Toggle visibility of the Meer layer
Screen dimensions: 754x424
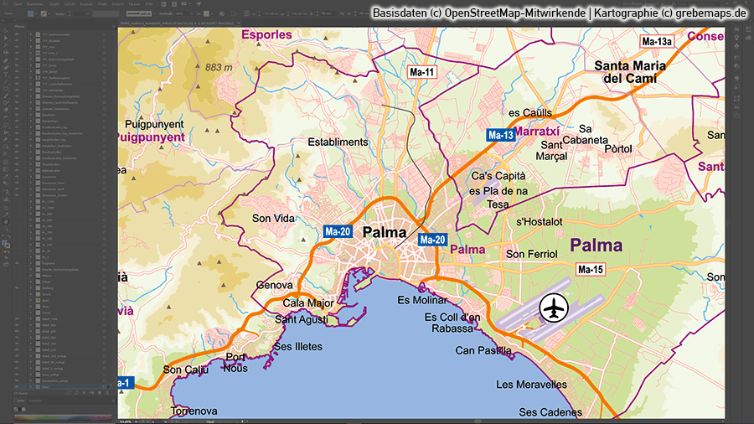pos(16,386)
